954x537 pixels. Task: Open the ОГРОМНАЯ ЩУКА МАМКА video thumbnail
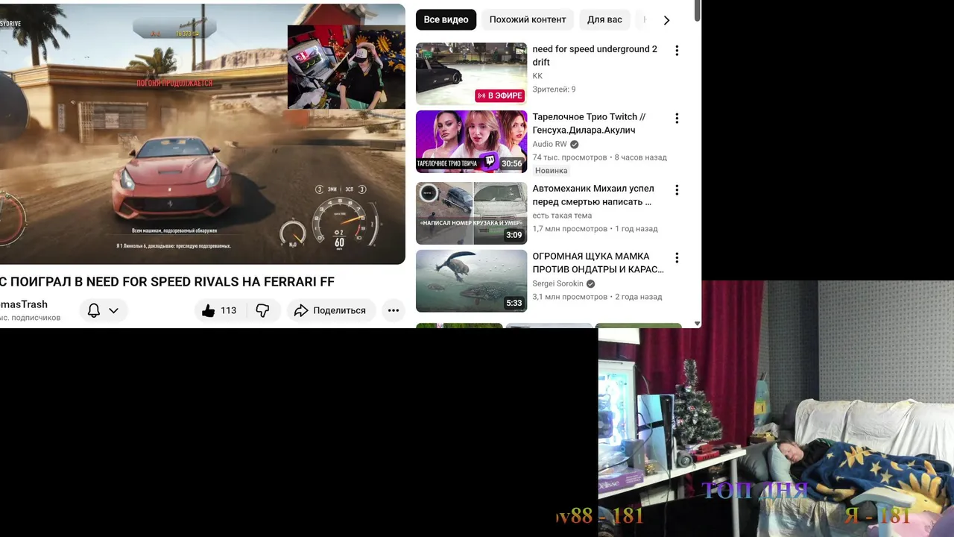pos(471,281)
